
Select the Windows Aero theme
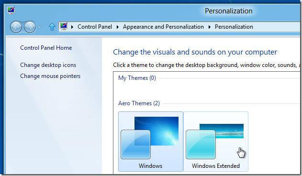click(151, 142)
